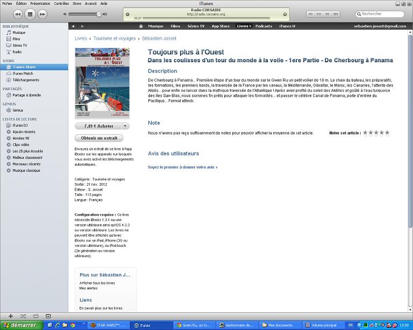This screenshot has width=413, height=330.
Task: Click the radio stream progress bar
Action: pos(206,18)
